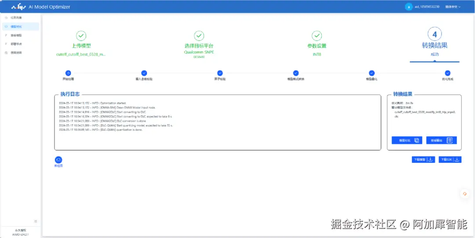Start a new task with cloud icon
This screenshot has width=475, height=238.
coord(58,160)
